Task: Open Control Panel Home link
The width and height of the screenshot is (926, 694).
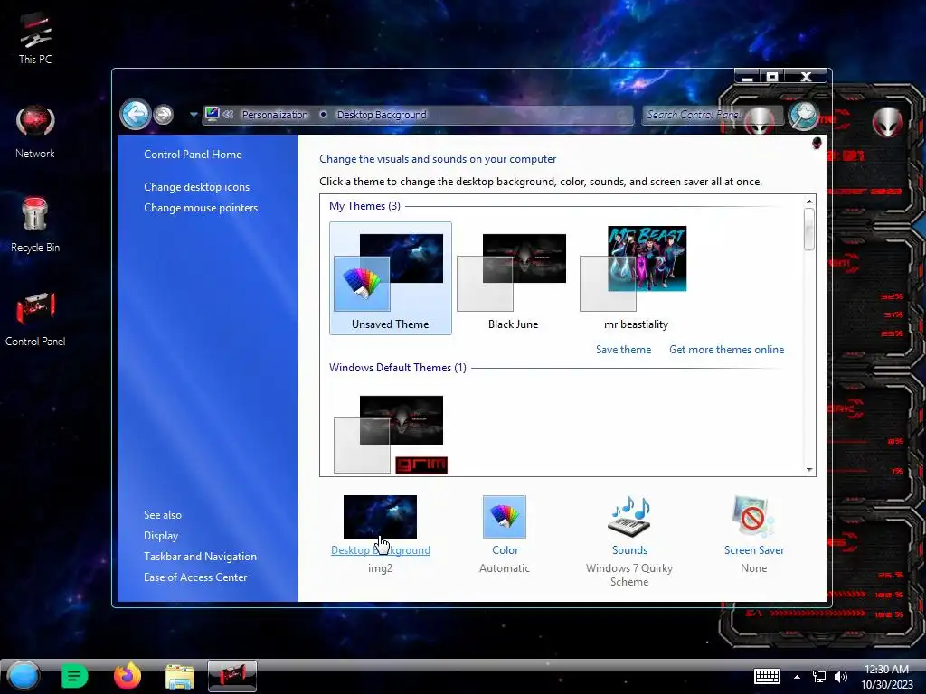Action: pos(193,154)
